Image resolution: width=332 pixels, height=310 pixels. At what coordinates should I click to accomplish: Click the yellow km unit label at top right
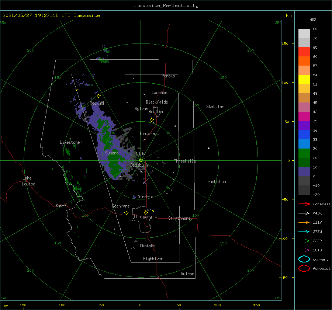(x=288, y=15)
